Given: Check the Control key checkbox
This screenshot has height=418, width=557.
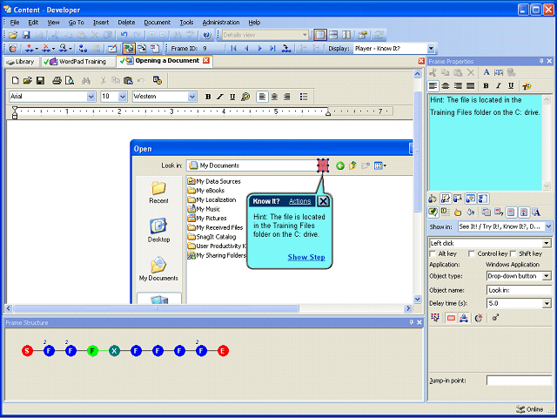Looking at the screenshot, I should pos(471,253).
